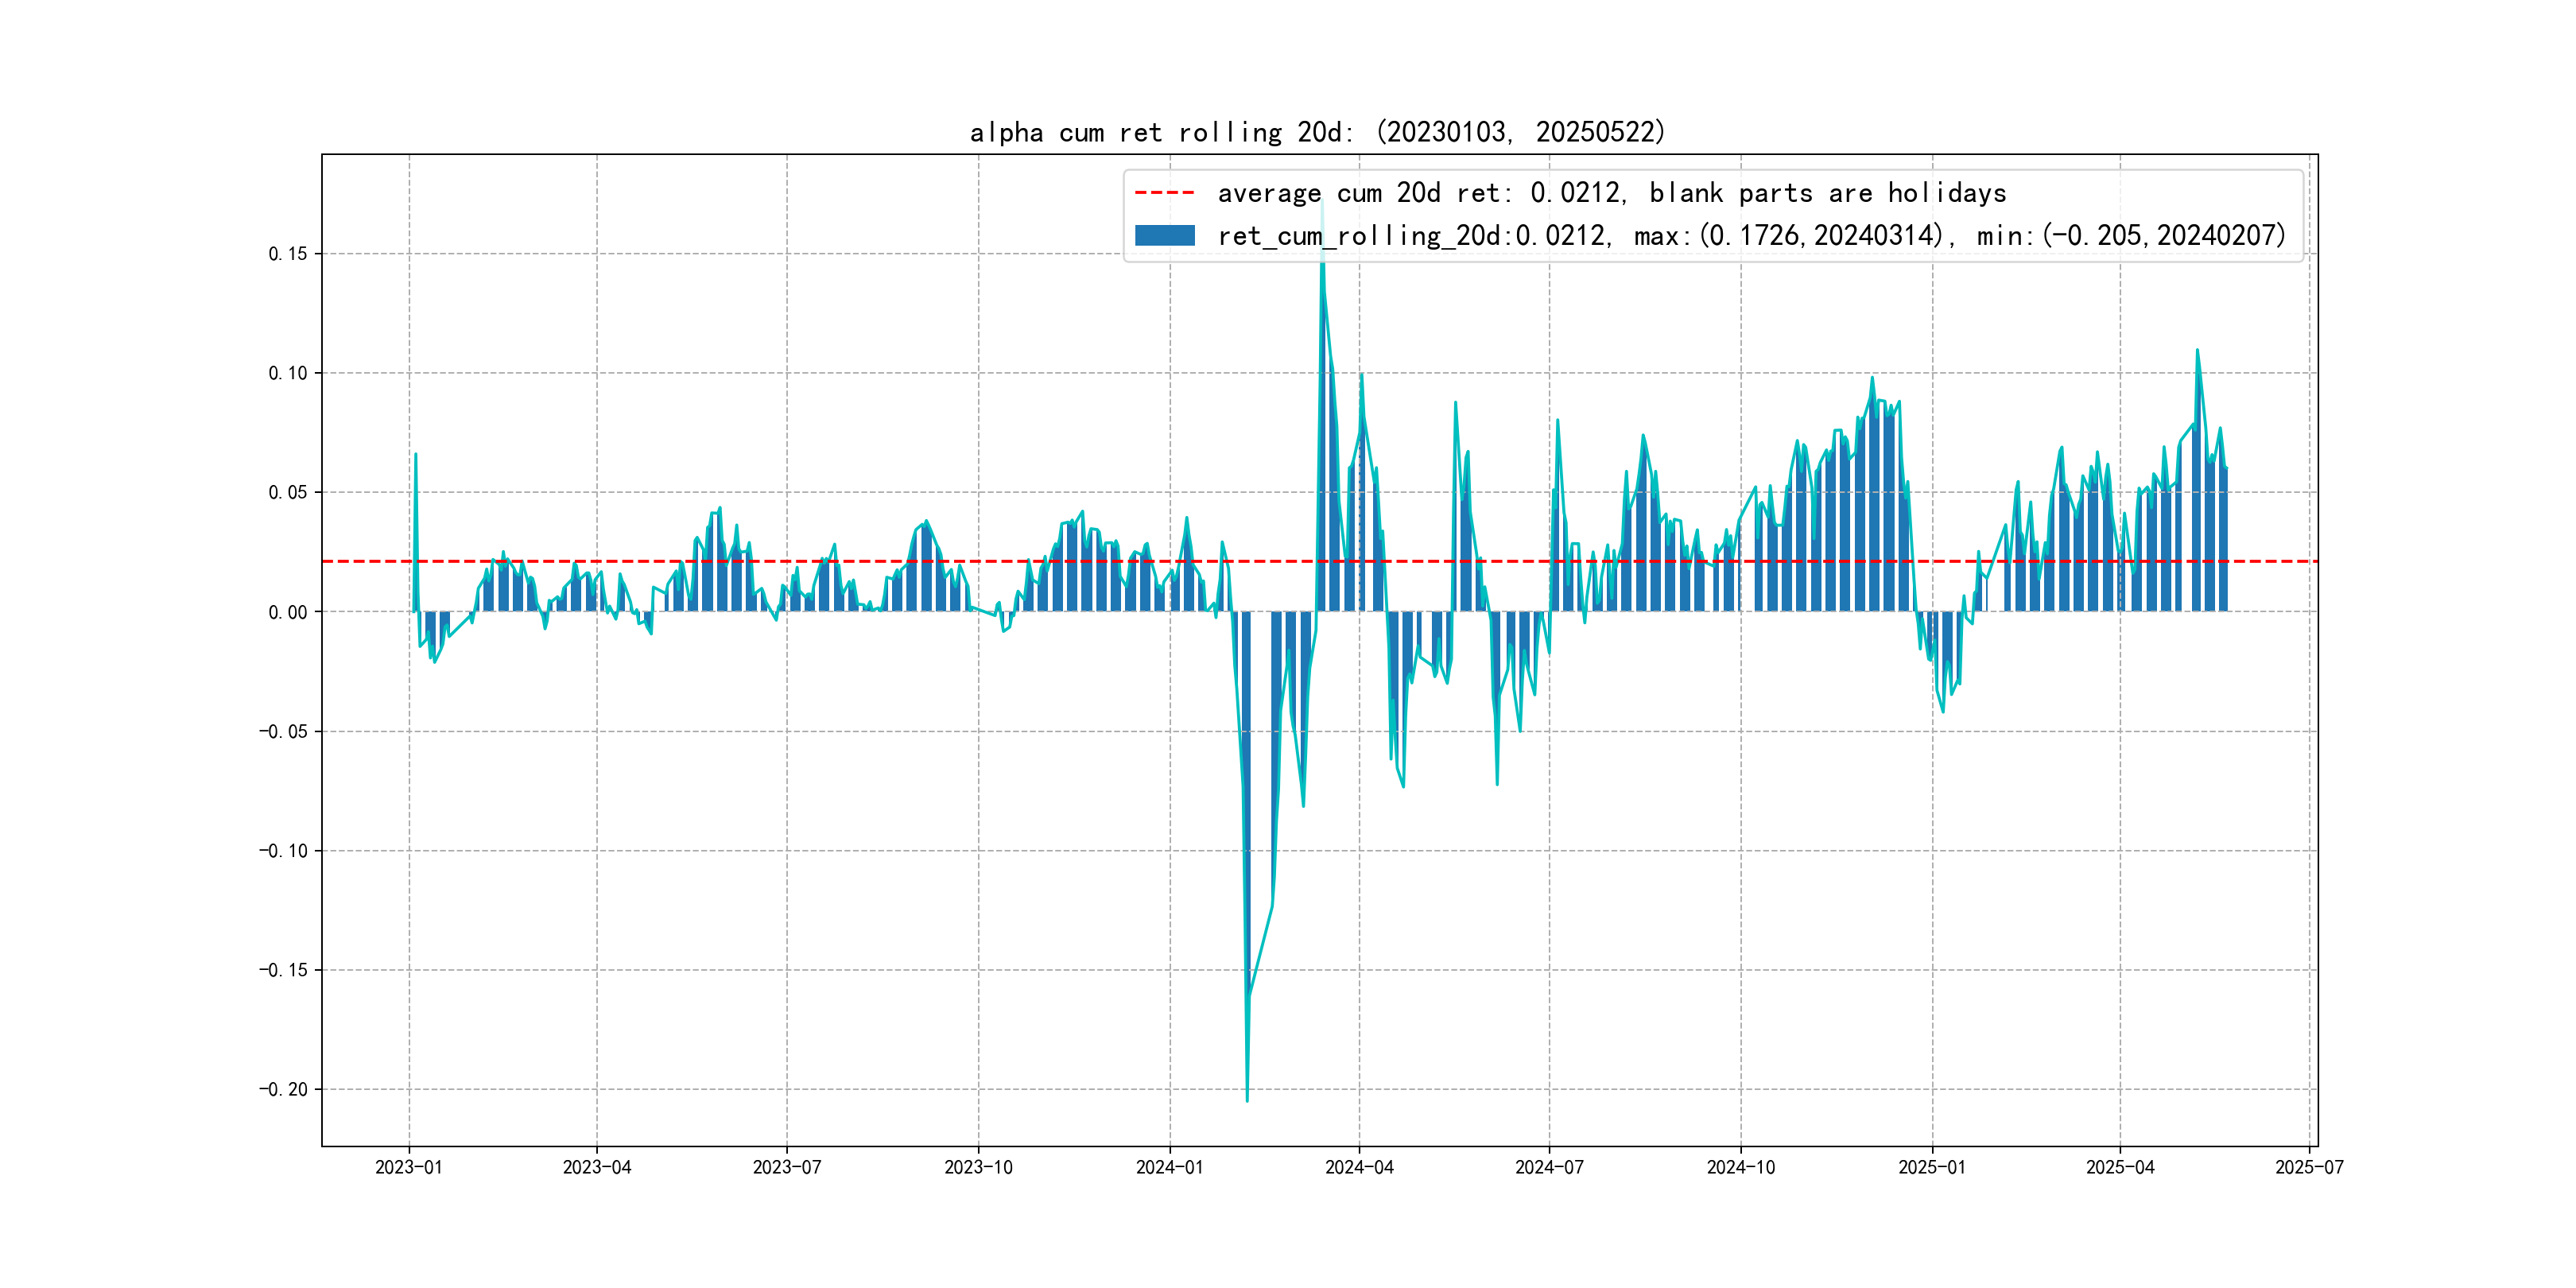Click the 2024-04 x-axis tick label
The width and height of the screenshot is (2576, 1288).
(x=1359, y=1167)
